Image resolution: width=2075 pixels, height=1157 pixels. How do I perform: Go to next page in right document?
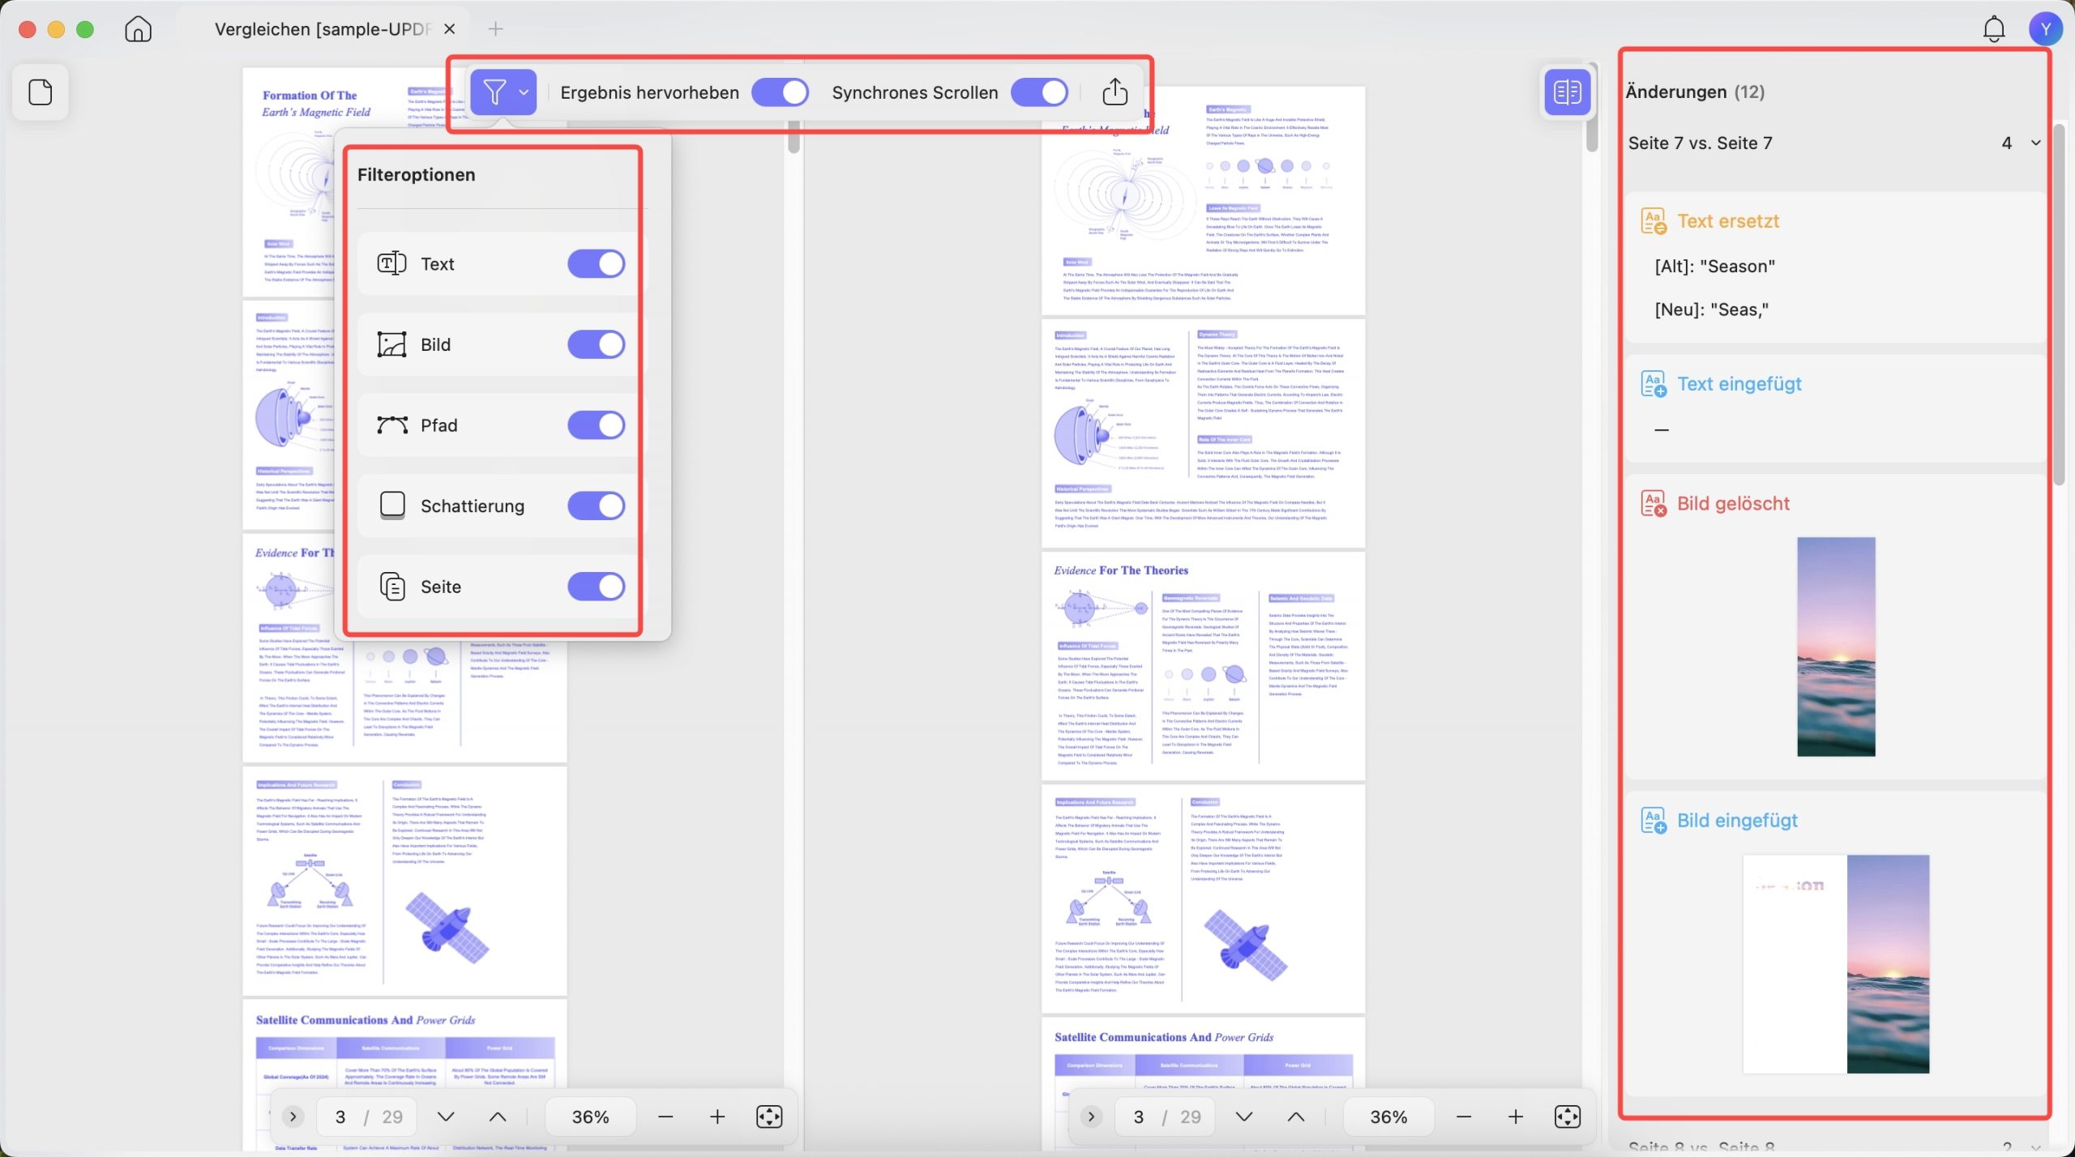point(1243,1116)
